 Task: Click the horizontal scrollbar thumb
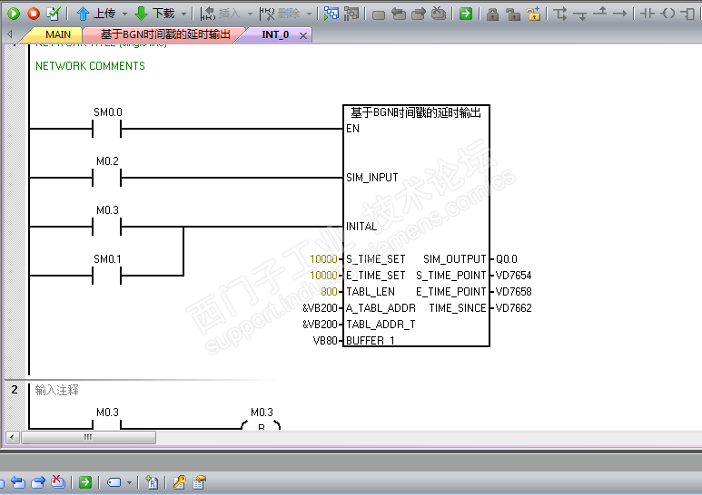88,437
